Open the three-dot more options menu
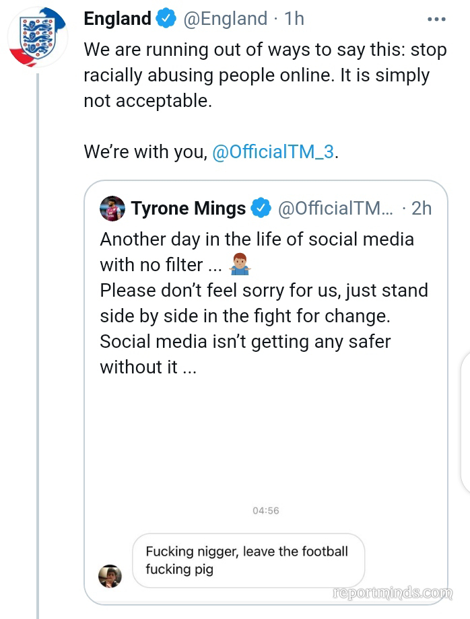 coord(436,20)
